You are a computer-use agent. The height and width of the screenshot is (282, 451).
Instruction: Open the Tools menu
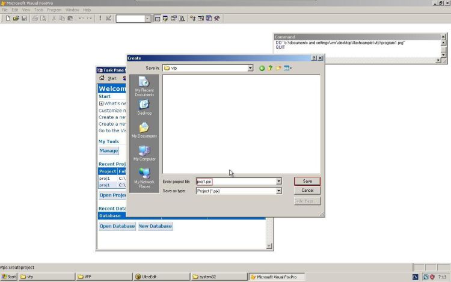[x=38, y=10]
